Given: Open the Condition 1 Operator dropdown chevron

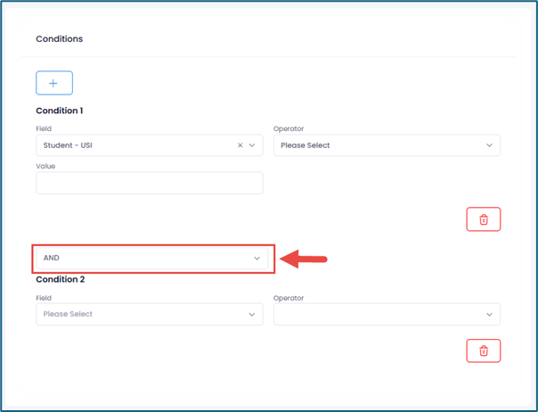Looking at the screenshot, I should 489,145.
